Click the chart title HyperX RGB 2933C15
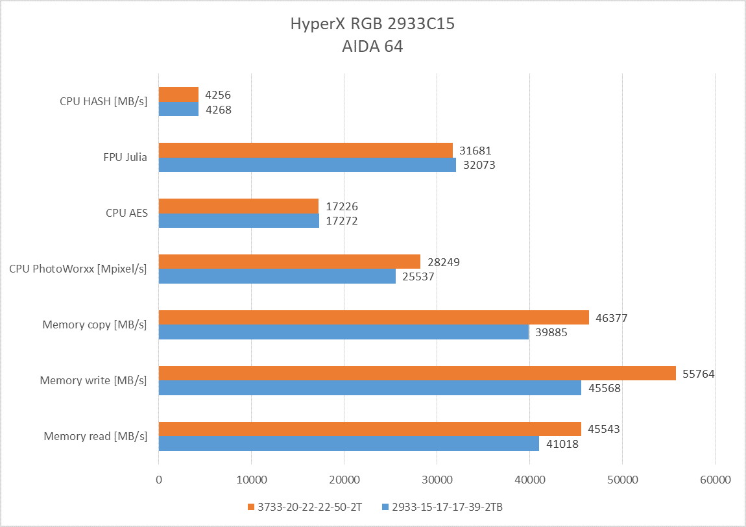Viewport: 746px width, 527px height. pyautogui.click(x=372, y=24)
